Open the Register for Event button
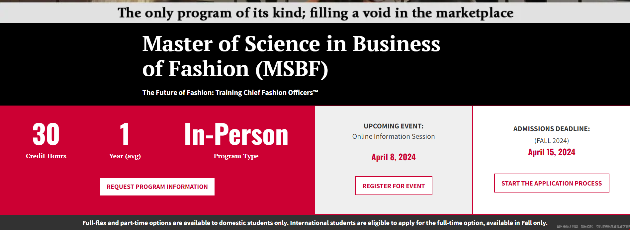Screen dimensions: 630x230 394,186
